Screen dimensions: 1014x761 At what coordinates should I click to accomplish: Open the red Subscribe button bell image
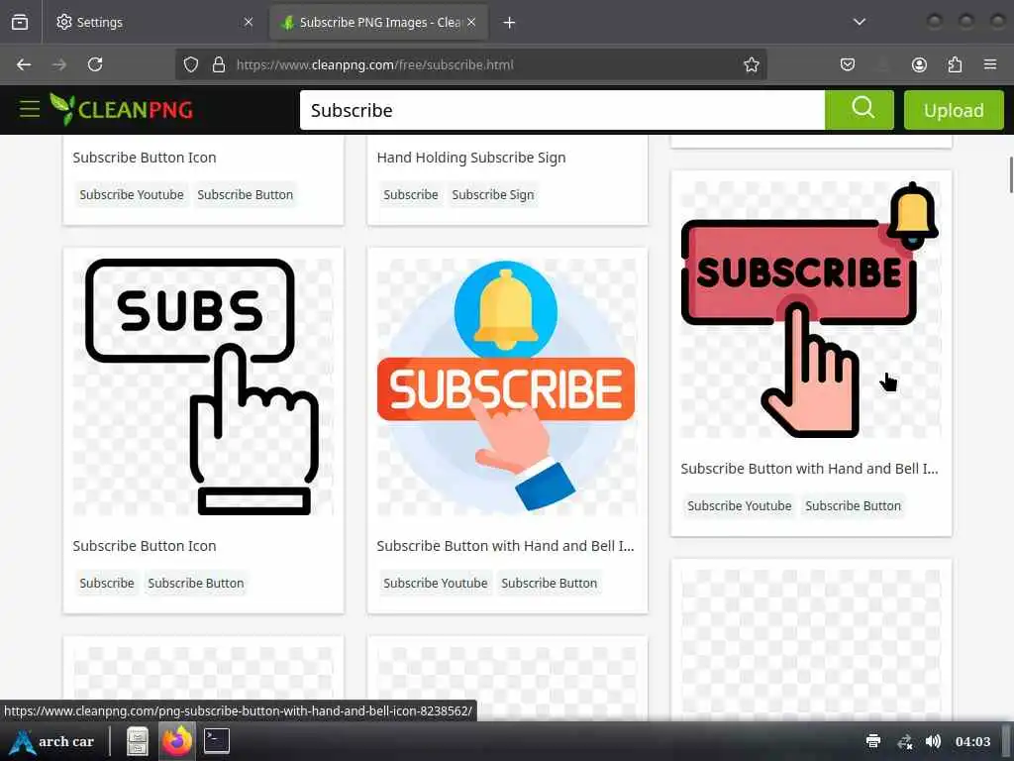coord(811,310)
